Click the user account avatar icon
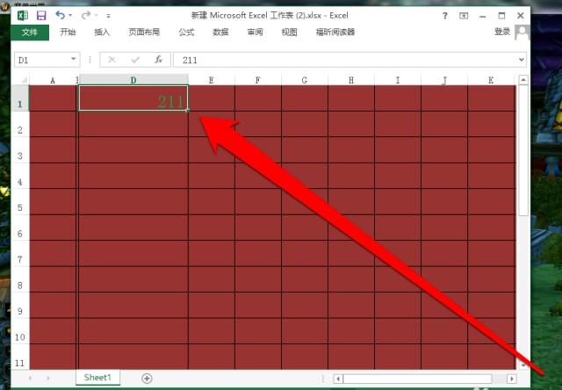The width and height of the screenshot is (562, 390). (522, 32)
